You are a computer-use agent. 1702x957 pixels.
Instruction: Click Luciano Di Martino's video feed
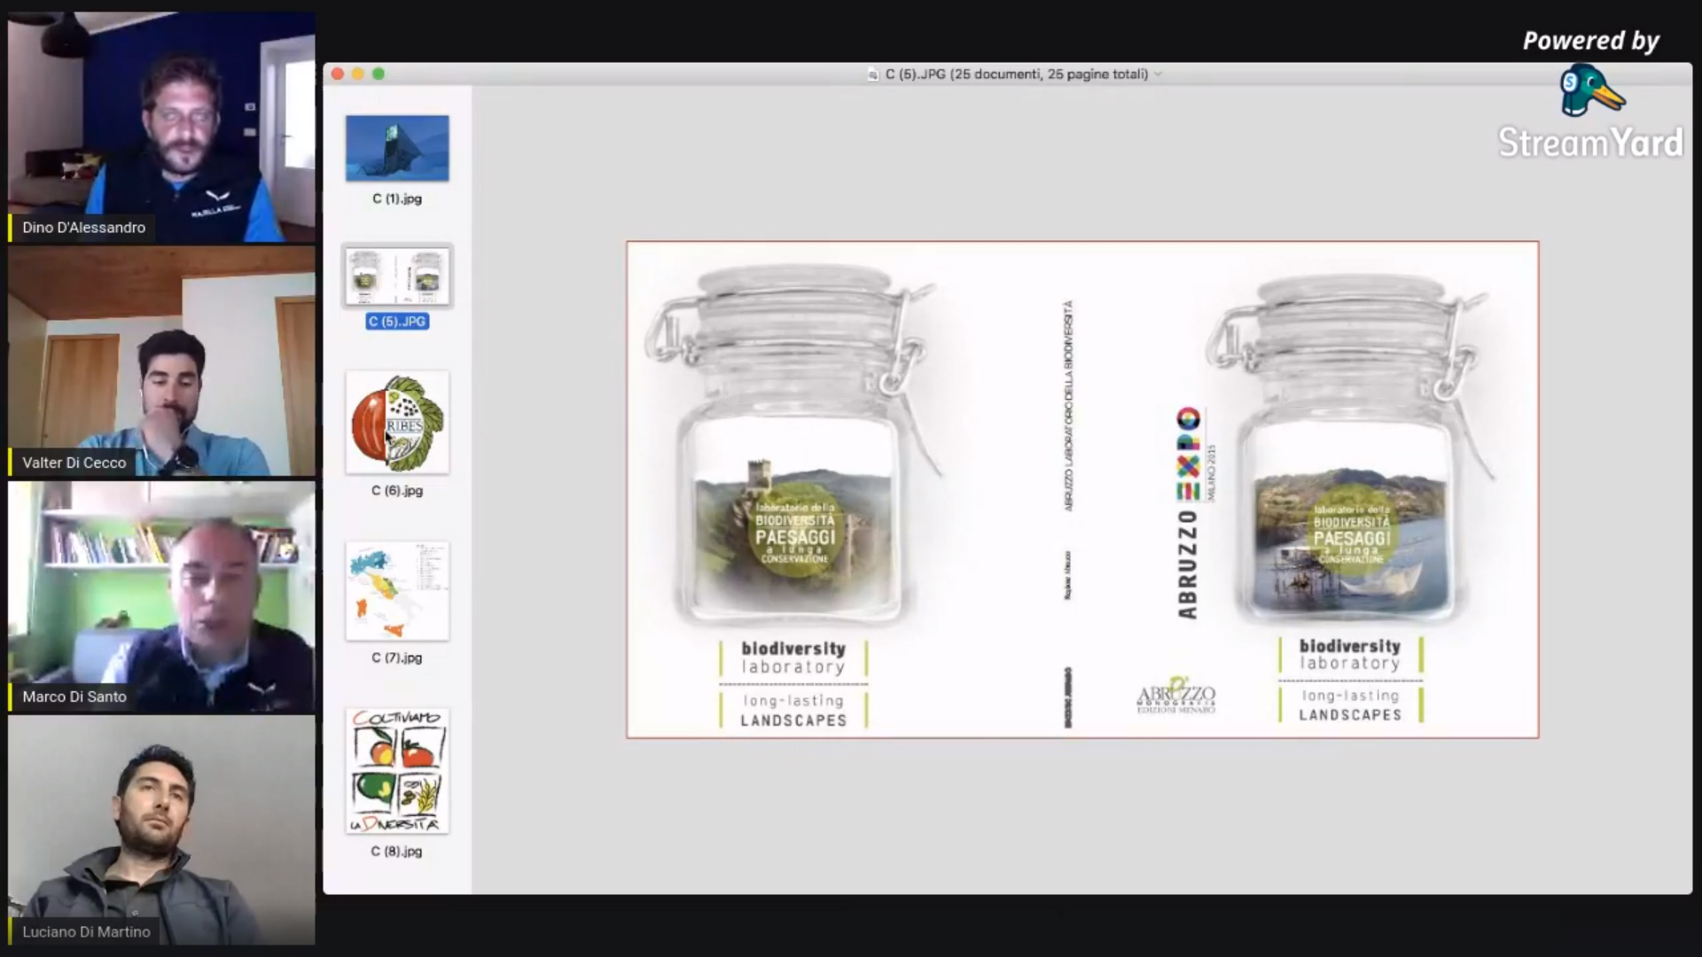point(161,830)
